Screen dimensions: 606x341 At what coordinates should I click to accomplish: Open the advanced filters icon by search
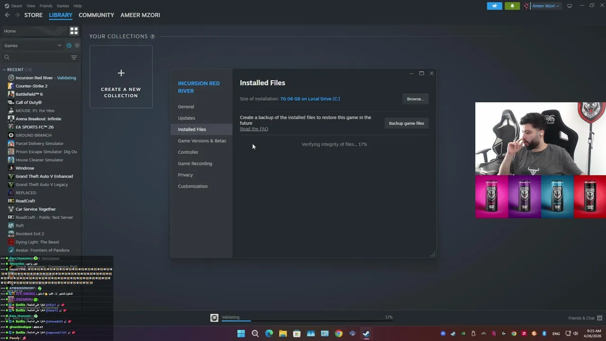point(74,57)
